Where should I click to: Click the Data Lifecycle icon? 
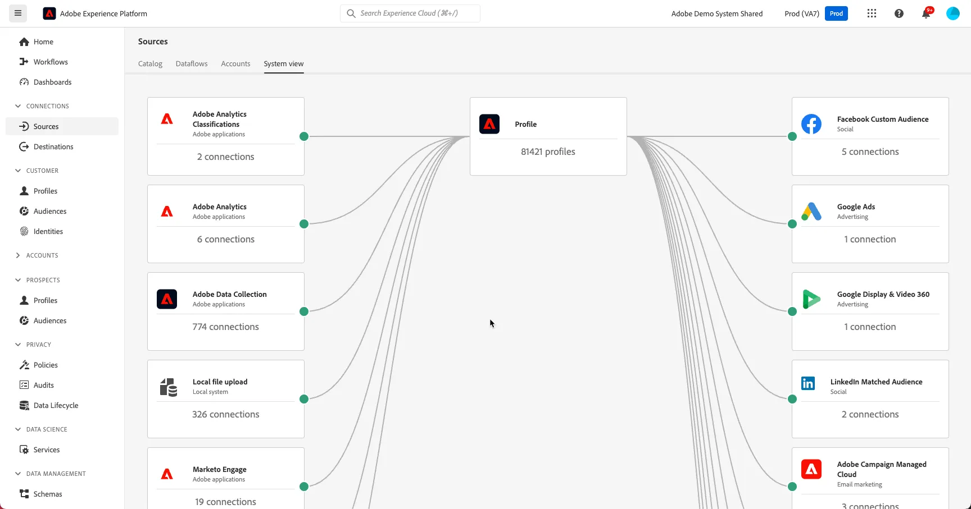[24, 405]
